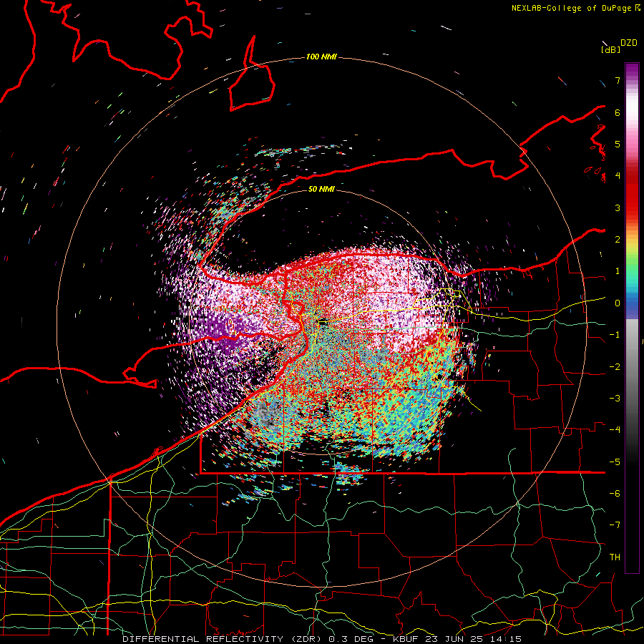Click the -4 value on color scale
Viewport: 644px width, 644px height.
615,430
